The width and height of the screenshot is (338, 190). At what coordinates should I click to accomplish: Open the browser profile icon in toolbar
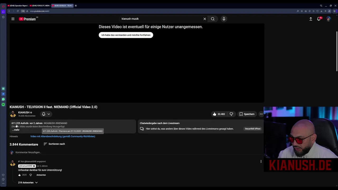pyautogui.click(x=329, y=11)
